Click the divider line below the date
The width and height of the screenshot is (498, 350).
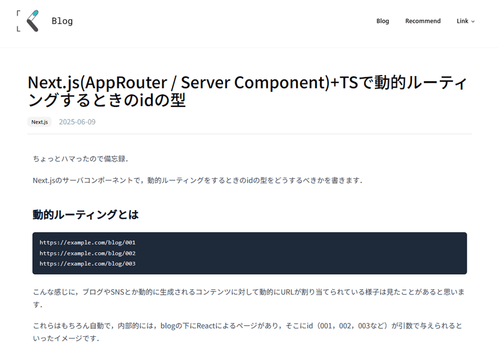(249, 134)
